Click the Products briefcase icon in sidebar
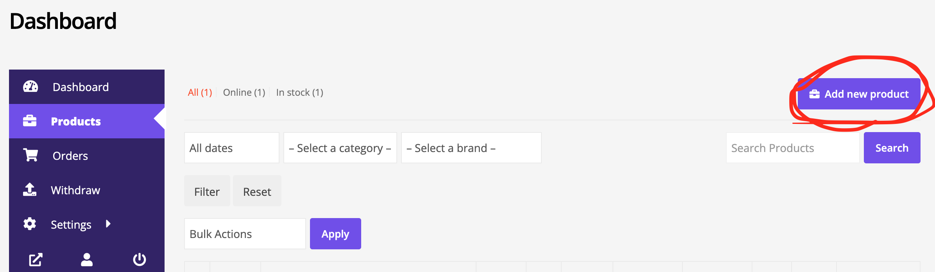The width and height of the screenshot is (935, 272). tap(30, 121)
